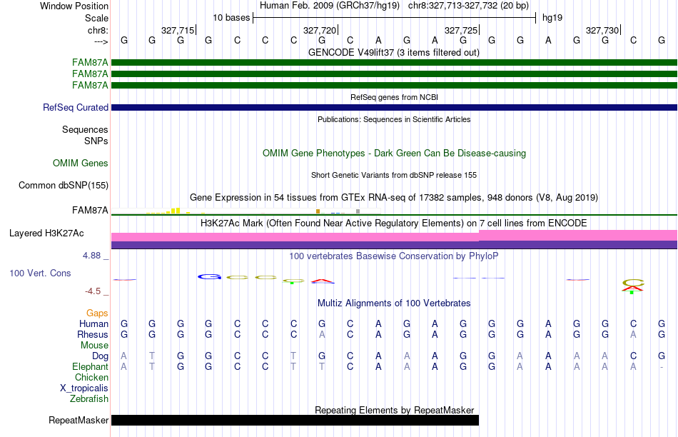Click the H3K27Ac Mark track title
This screenshot has height=437, width=678.
tap(394, 223)
